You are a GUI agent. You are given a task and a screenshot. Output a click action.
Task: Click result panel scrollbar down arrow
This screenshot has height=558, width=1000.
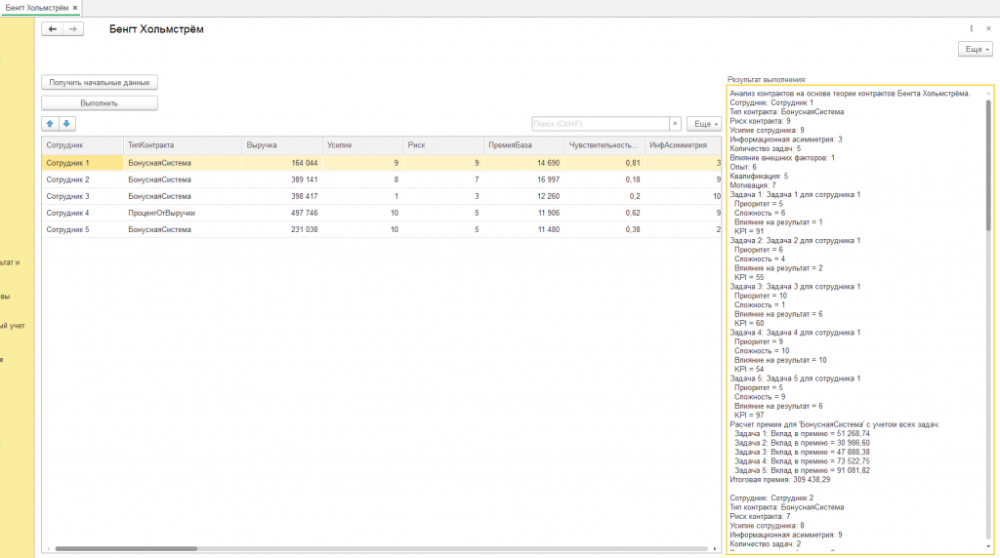coord(988,546)
